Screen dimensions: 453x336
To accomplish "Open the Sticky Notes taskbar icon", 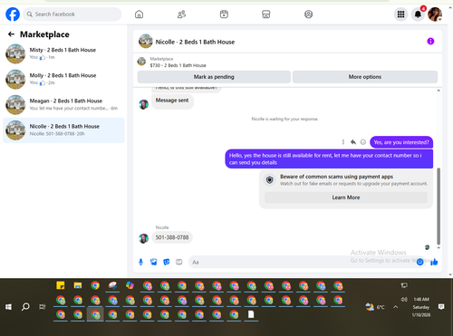I will 61,285.
